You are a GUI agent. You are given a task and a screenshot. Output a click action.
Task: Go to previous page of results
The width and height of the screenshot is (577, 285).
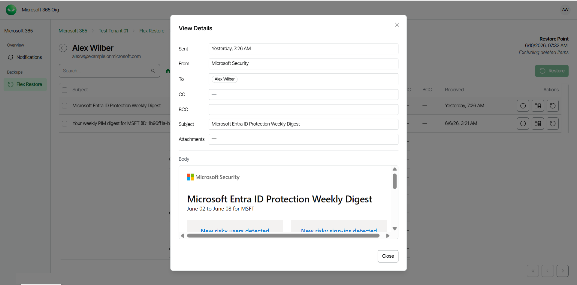548,271
